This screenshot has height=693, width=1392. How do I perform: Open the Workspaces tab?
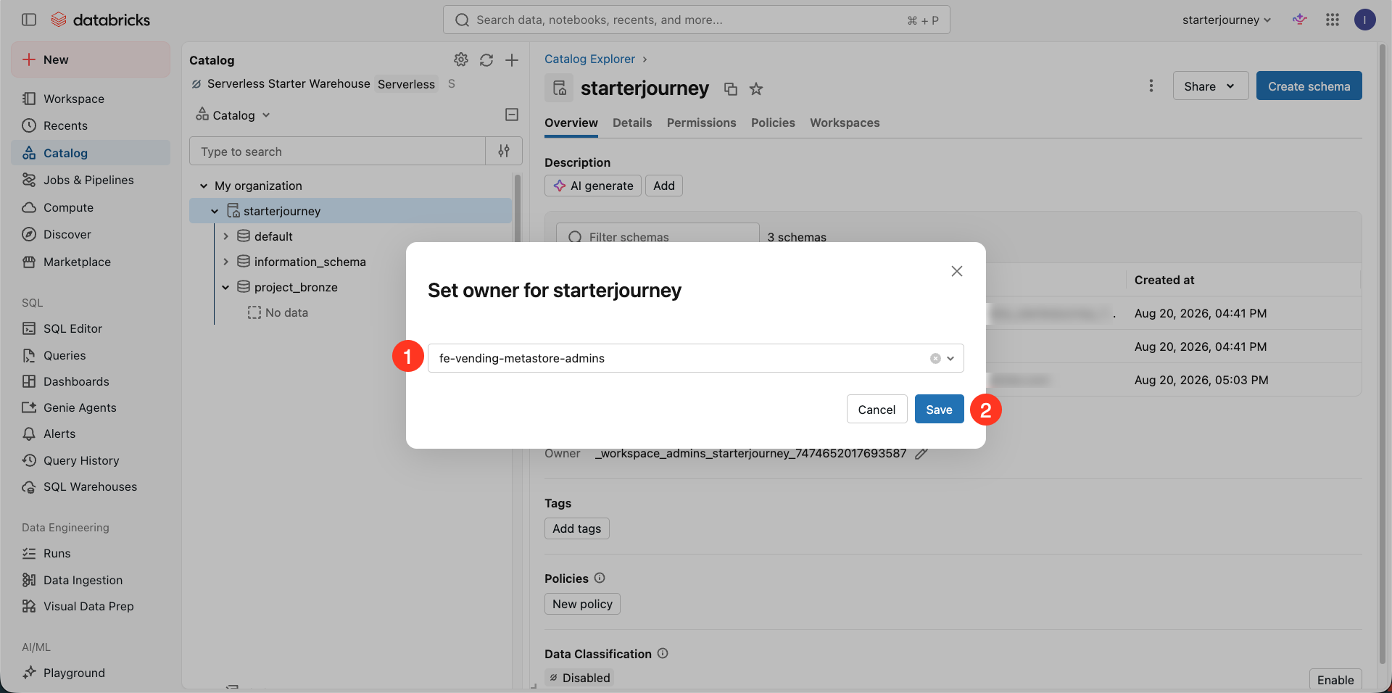(x=845, y=123)
